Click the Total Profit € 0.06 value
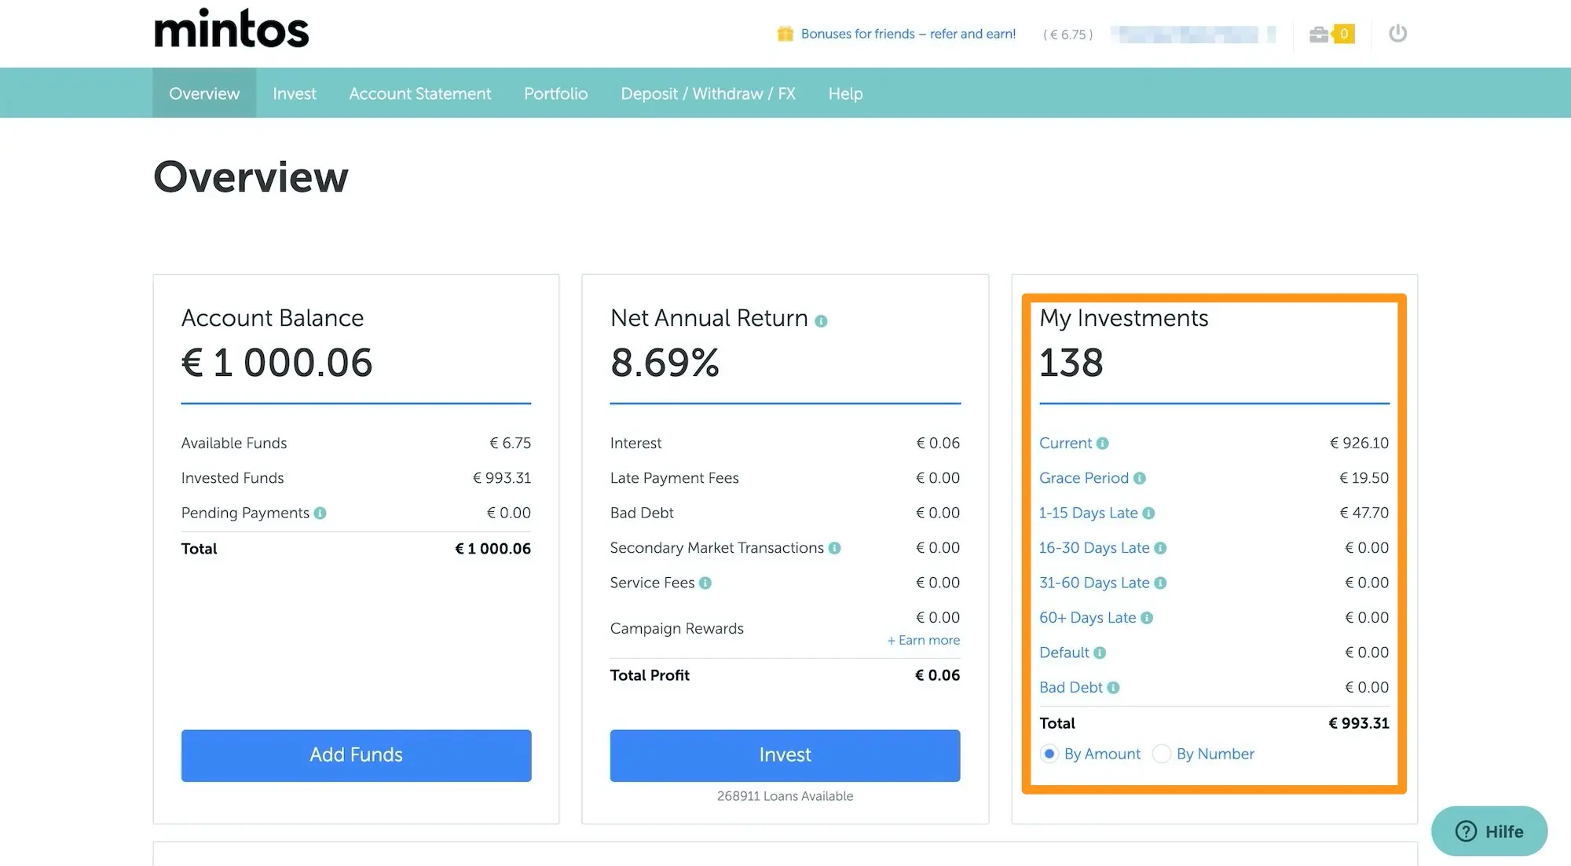Screen dimensions: 1571x866 938,676
